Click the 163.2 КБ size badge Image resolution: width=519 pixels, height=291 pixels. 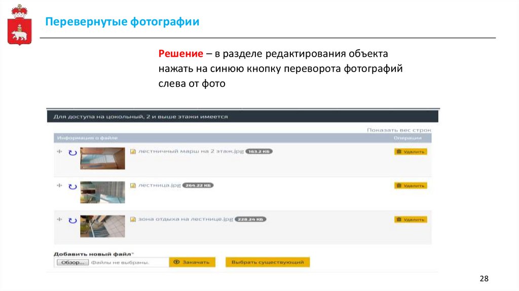pyautogui.click(x=259, y=151)
